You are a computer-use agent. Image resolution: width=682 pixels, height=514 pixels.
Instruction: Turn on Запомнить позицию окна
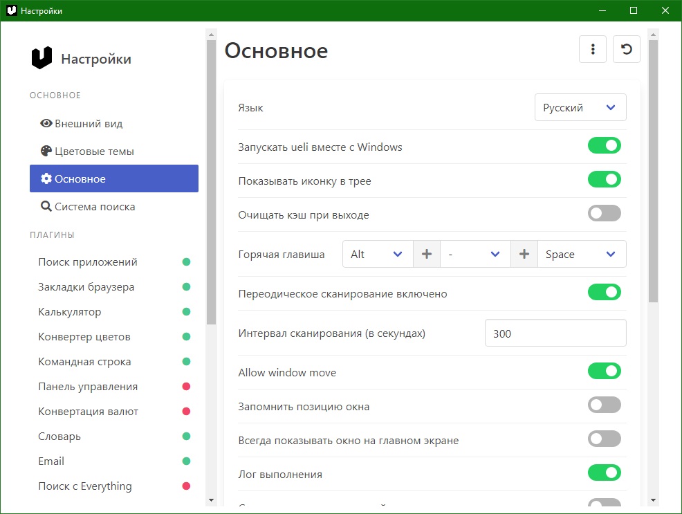[x=604, y=405]
